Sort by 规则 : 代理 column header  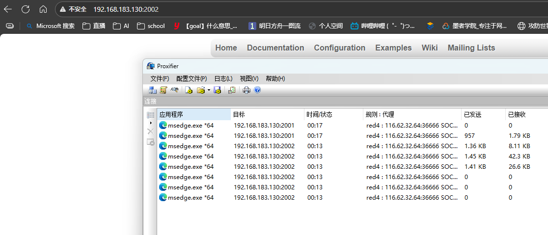tap(412, 114)
